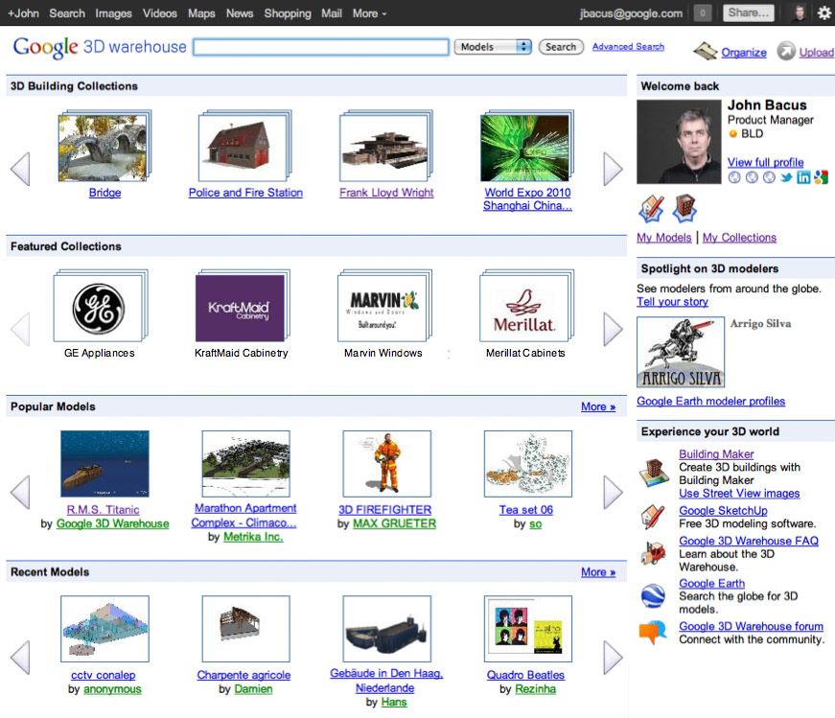Open Quadro Beatles model thumbnail
The height and width of the screenshot is (718, 835).
(528, 629)
